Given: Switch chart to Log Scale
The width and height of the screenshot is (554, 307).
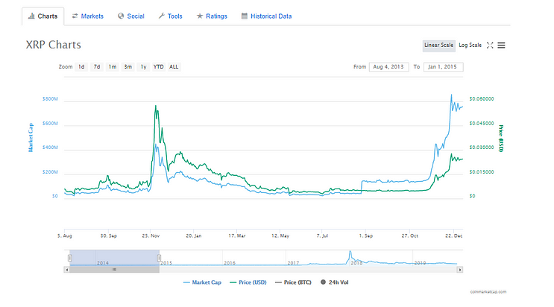Looking at the screenshot, I should [470, 45].
